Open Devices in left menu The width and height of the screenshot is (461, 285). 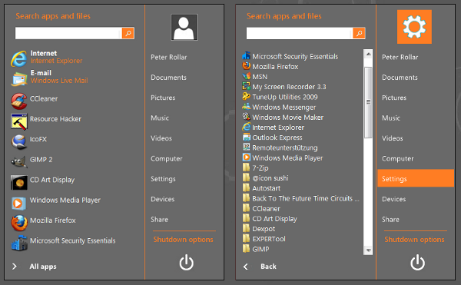tap(163, 199)
